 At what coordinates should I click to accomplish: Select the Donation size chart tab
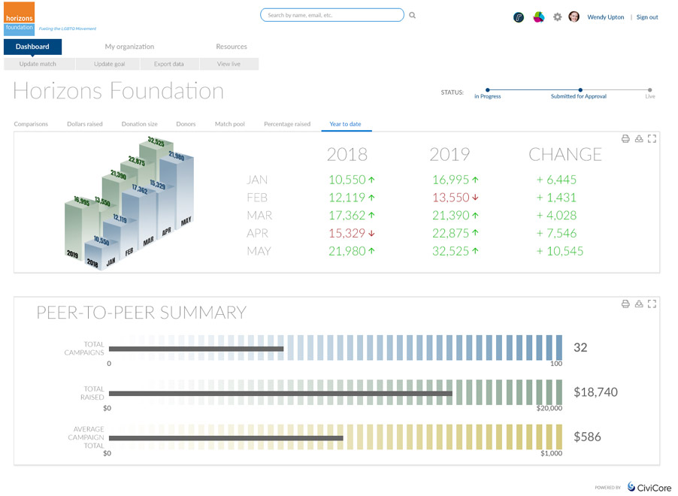139,124
